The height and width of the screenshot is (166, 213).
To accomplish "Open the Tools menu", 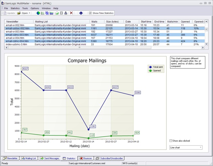I will [25, 8].
